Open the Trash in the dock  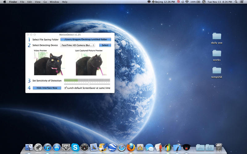pyautogui.click(x=219, y=147)
